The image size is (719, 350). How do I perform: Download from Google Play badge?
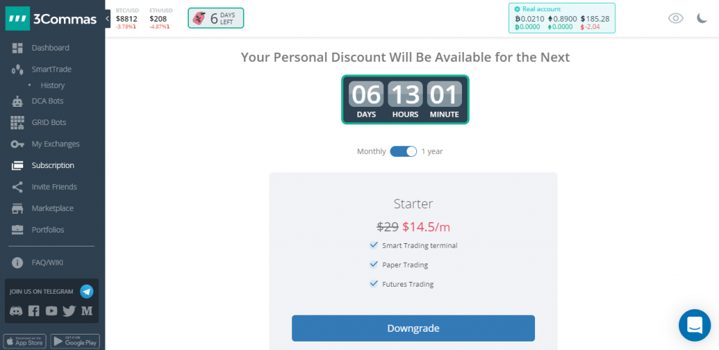click(x=74, y=341)
